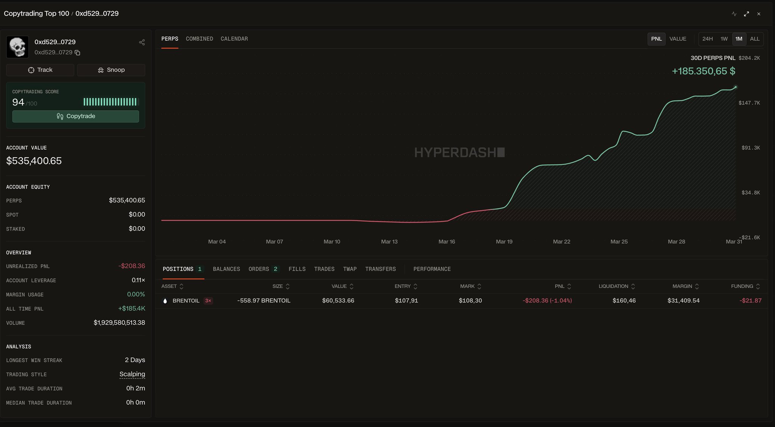
Task: Click the activity pulse icon in header
Action: 734,14
